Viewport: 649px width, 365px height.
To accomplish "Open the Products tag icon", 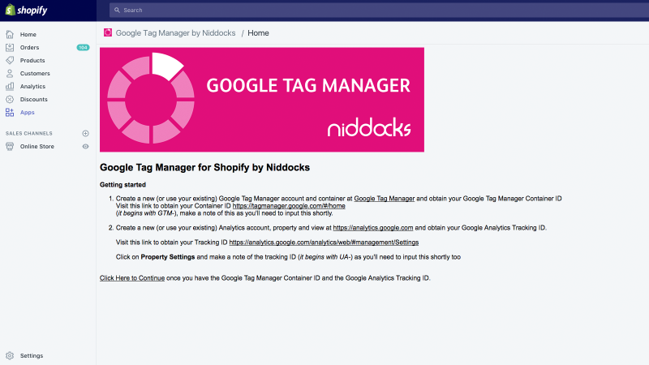I will [10, 60].
